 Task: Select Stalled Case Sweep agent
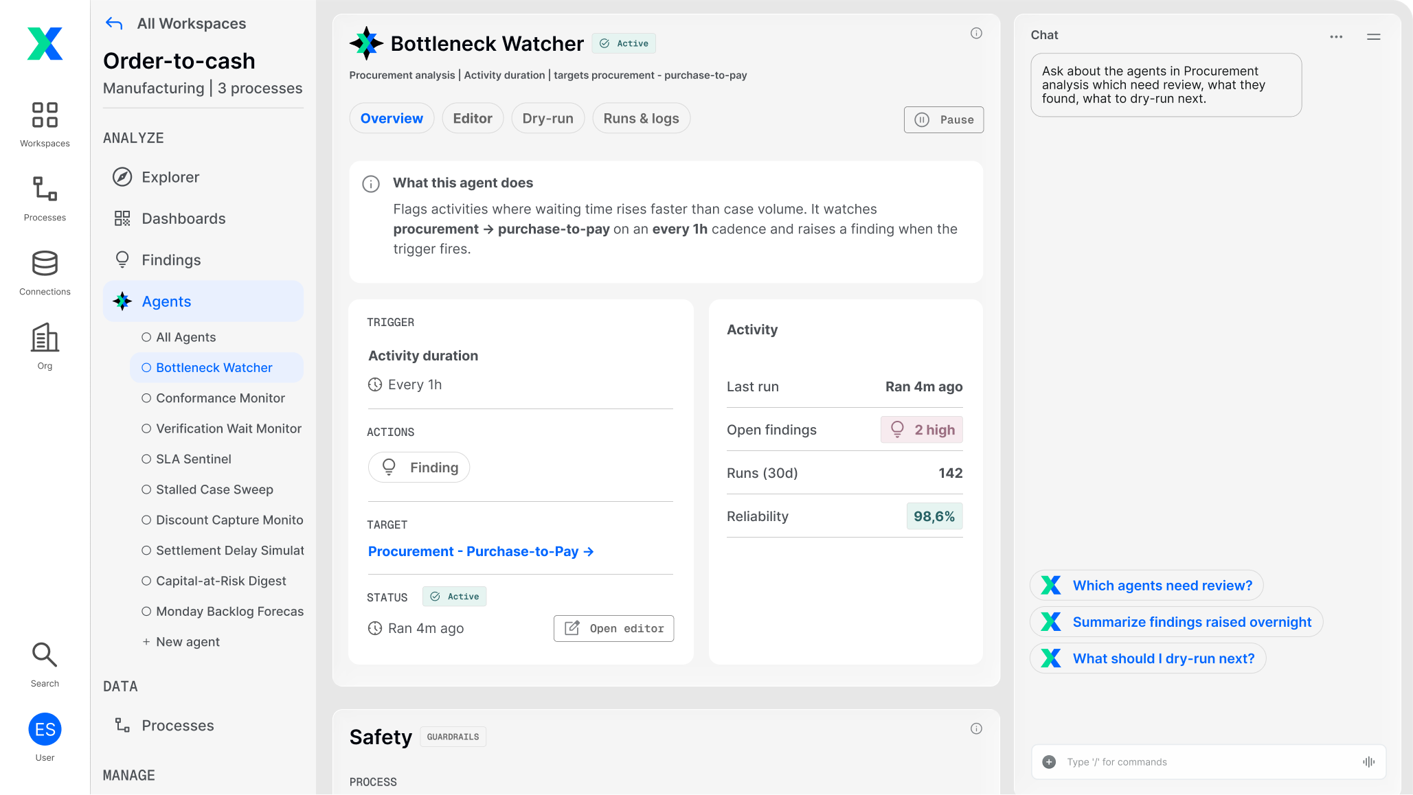pos(217,489)
